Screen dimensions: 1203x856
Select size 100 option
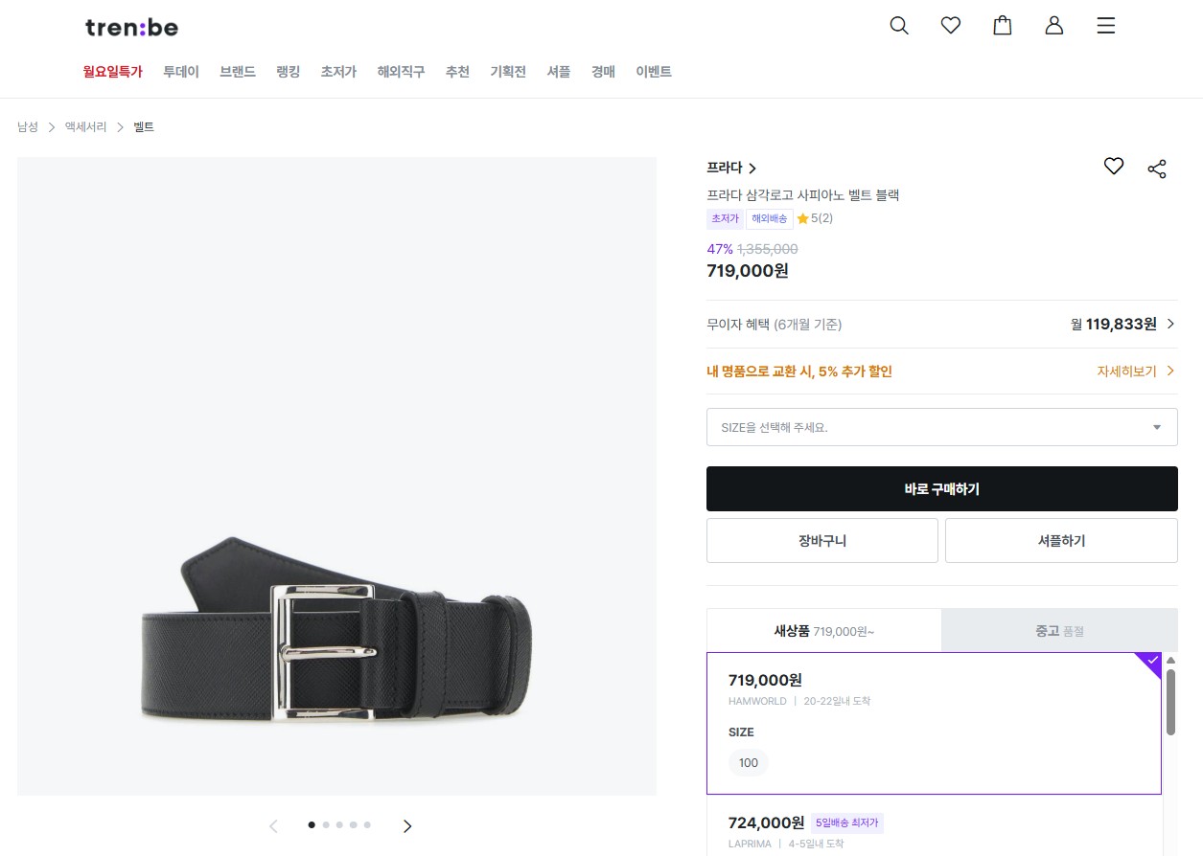749,763
